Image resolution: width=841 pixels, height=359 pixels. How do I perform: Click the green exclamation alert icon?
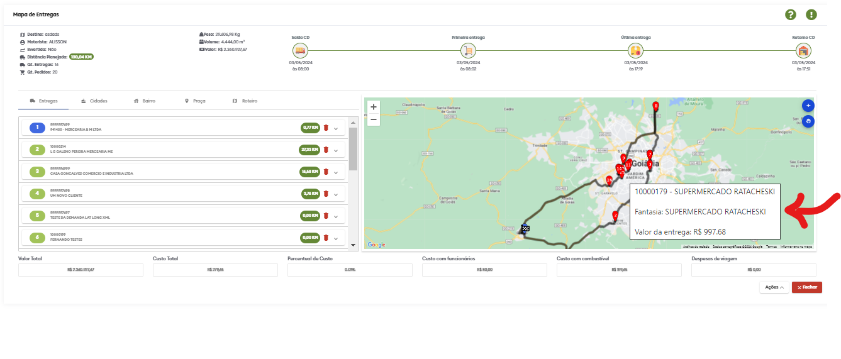[x=811, y=15]
